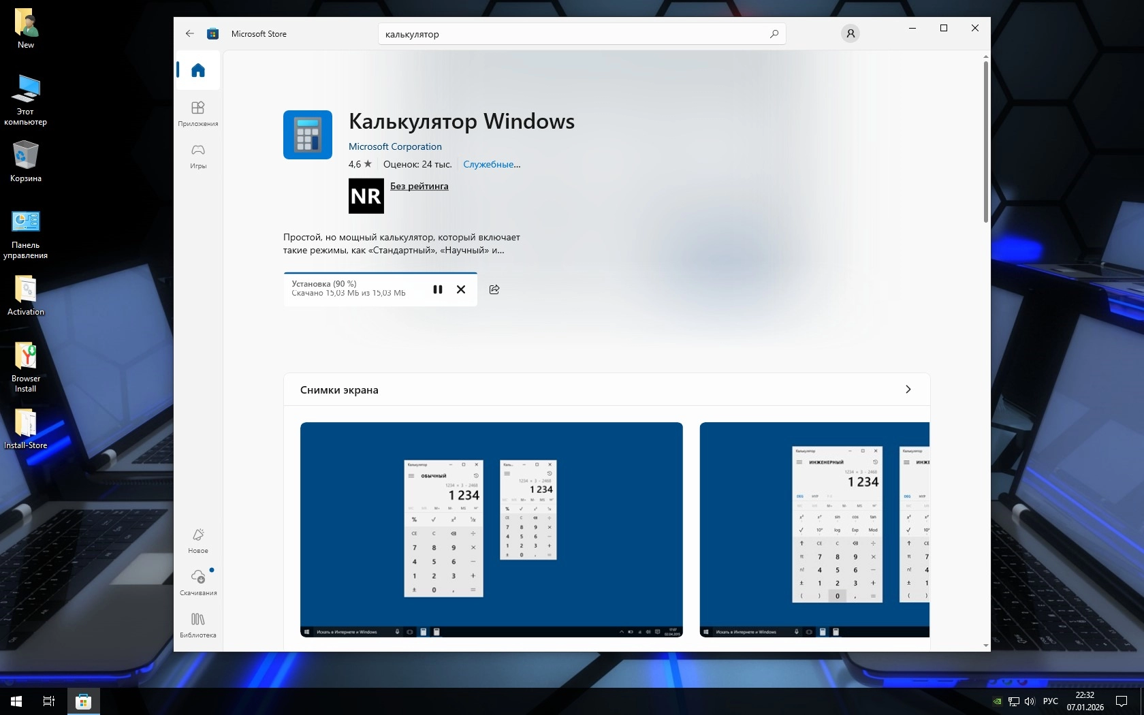
Task: Click the installation progress bar
Action: click(x=381, y=273)
